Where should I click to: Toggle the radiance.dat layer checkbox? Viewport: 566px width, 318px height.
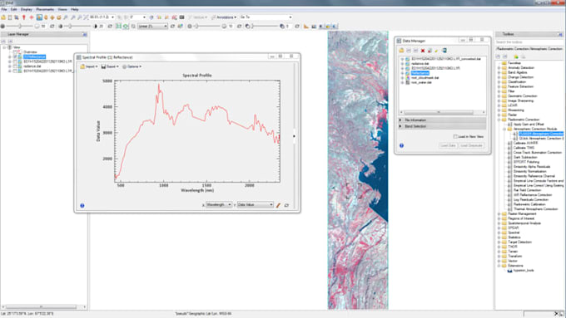click(x=15, y=66)
